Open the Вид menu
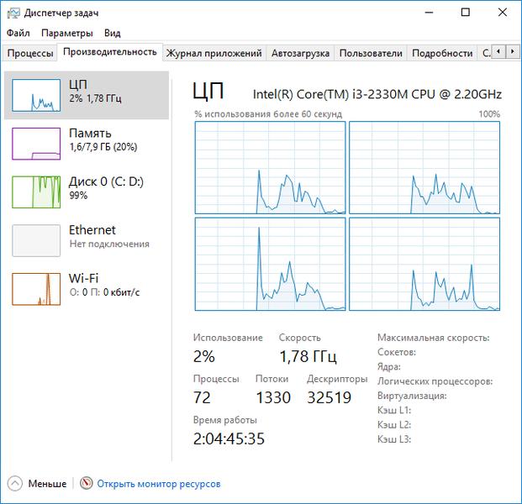 [x=112, y=33]
